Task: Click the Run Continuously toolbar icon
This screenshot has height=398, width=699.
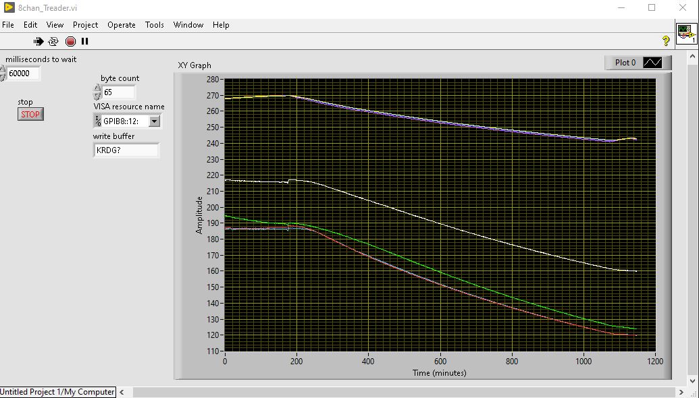Action: point(54,41)
